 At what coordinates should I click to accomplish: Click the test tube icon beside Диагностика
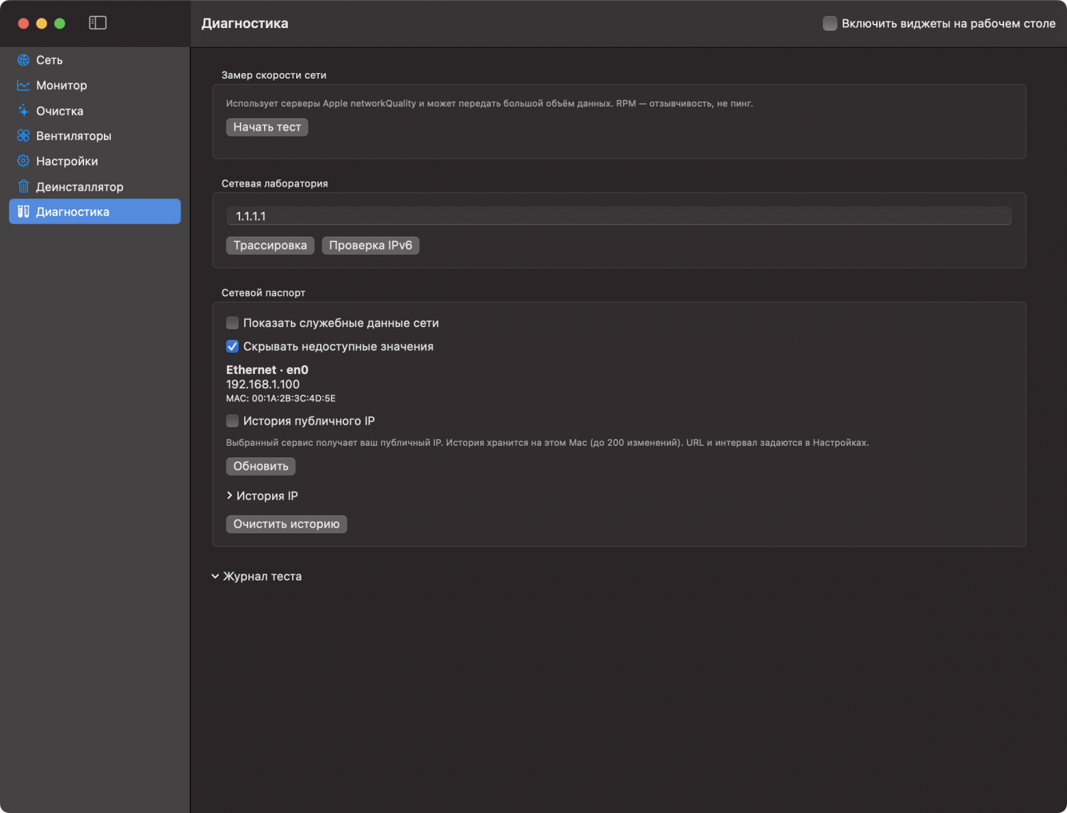(x=23, y=212)
